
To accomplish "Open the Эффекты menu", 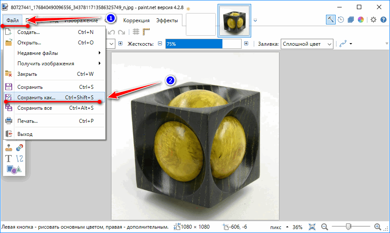I will (x=167, y=20).
